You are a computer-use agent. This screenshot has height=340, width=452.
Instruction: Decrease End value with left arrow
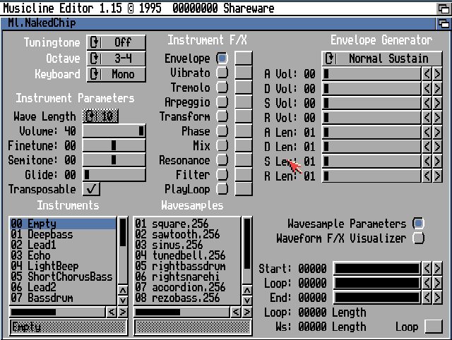click(427, 298)
